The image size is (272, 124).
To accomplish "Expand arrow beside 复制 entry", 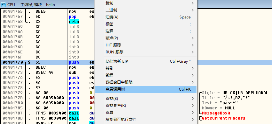I will (193, 3).
